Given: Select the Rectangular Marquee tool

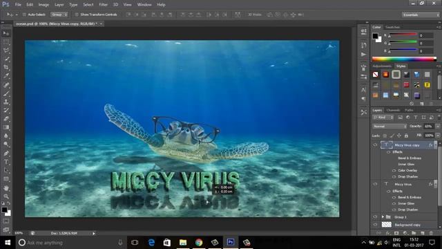Looking at the screenshot, I should tap(6, 42).
